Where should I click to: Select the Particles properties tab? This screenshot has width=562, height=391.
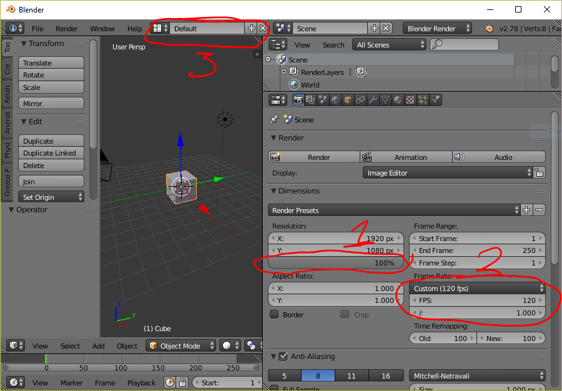(x=424, y=100)
